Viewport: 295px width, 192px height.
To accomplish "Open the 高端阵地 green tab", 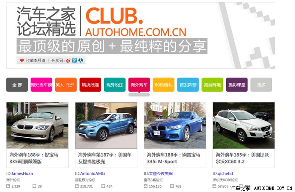I will coord(212,85).
